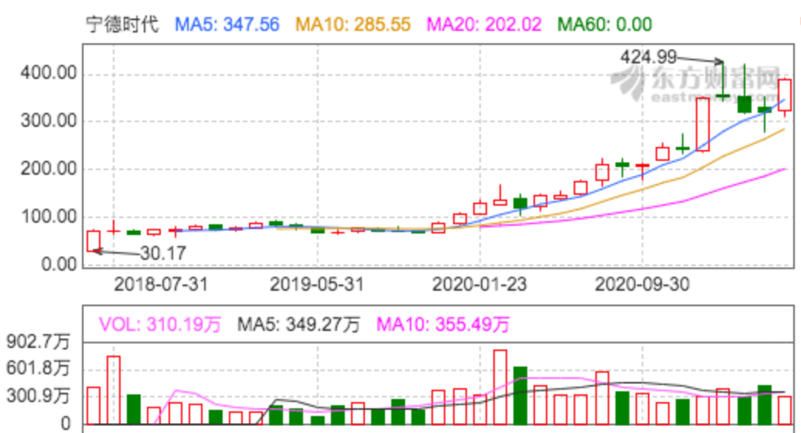Select the MA5: 347.56 price indicator label
Viewport: 801px width, 433px height.
pyautogui.click(x=227, y=24)
